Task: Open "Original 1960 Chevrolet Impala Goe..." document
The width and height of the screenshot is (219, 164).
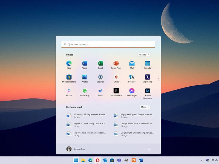Action: (x=133, y=134)
